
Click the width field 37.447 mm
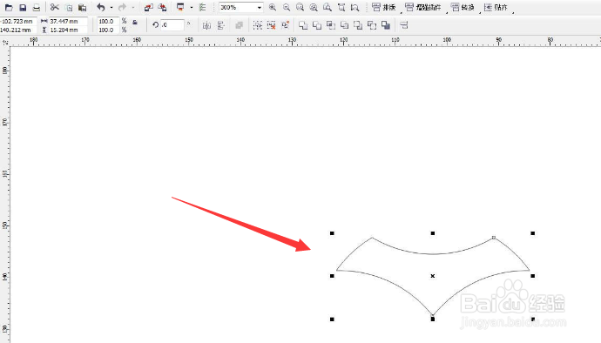[68, 22]
